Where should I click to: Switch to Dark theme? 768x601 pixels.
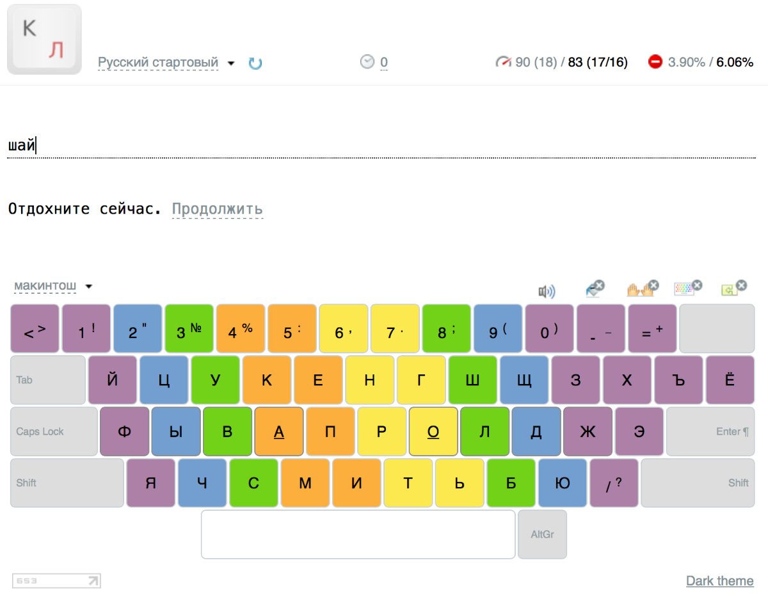[719, 581]
